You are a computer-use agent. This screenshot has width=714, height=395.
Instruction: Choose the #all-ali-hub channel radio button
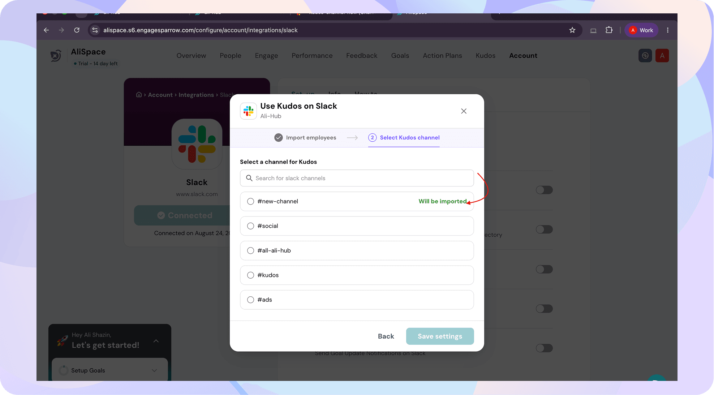(x=250, y=250)
